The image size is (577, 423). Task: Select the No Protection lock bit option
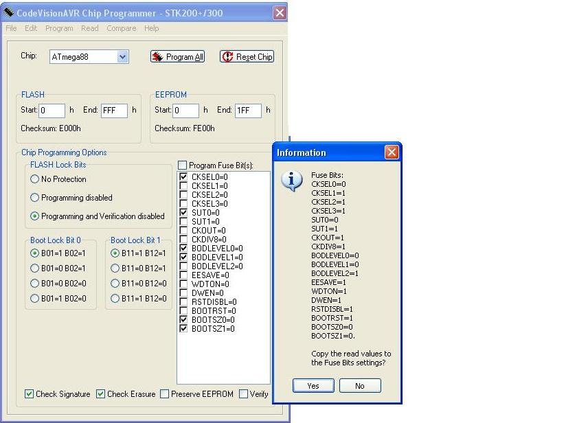(34, 179)
